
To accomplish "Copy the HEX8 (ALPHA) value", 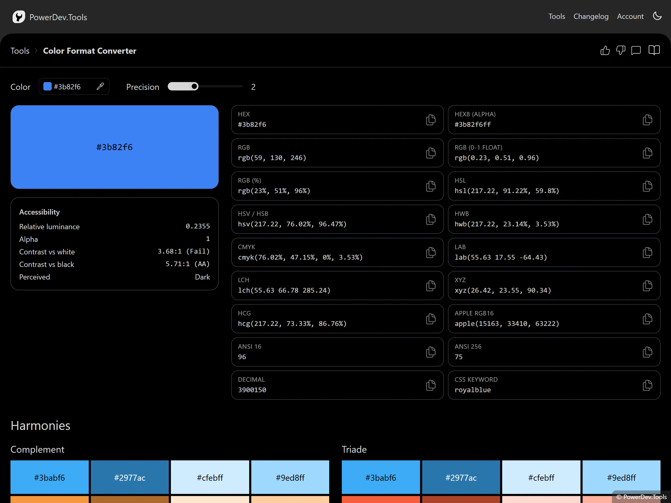I will (x=647, y=120).
